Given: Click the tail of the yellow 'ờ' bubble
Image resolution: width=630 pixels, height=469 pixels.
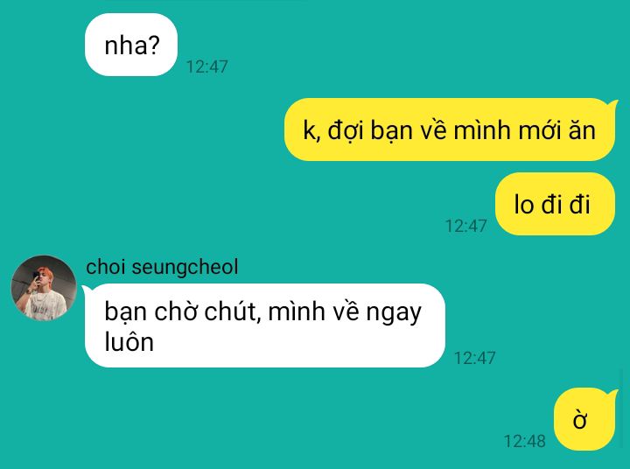Looking at the screenshot, I should pyautogui.click(x=612, y=395).
